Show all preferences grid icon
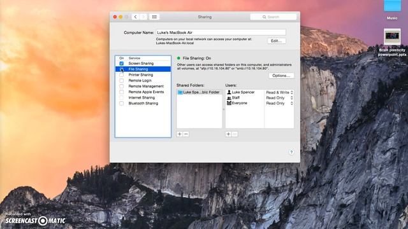The height and width of the screenshot is (229, 408). click(154, 17)
